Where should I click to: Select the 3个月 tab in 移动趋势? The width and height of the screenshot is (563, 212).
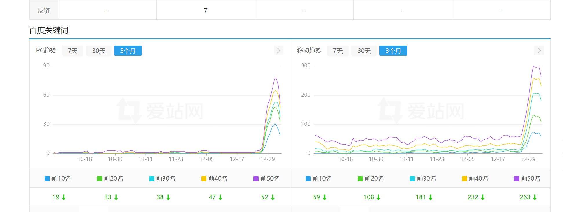[x=393, y=51]
